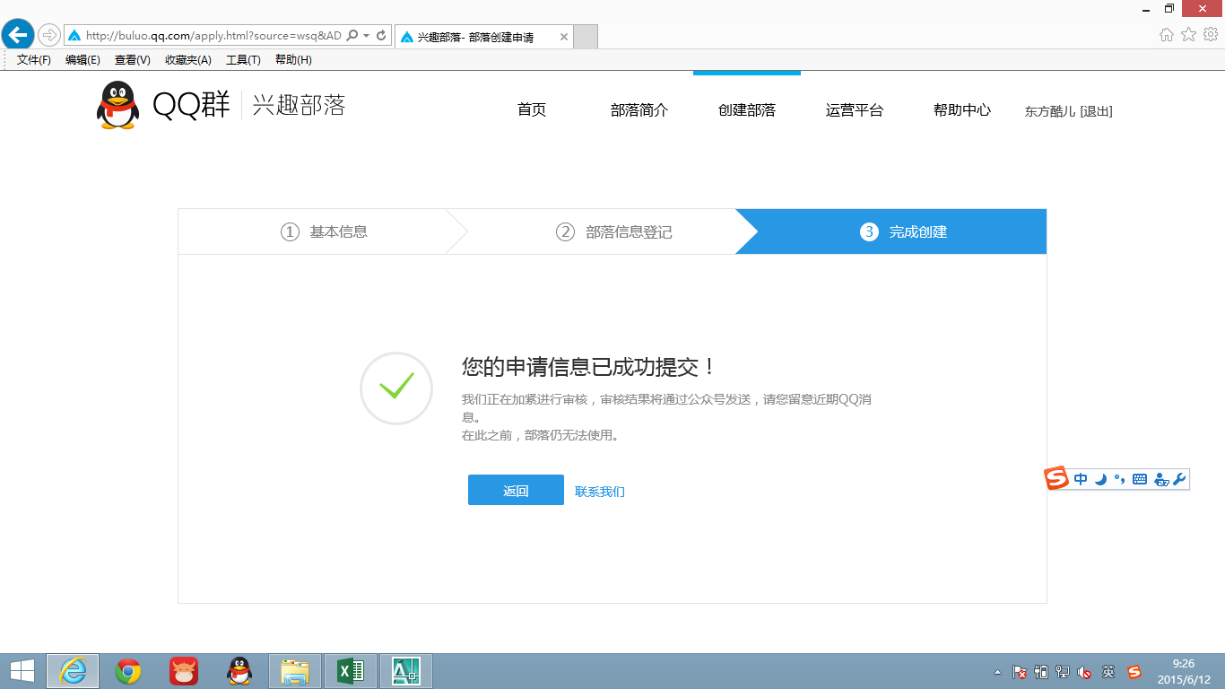Click the power plug tray icon

[x=1041, y=672]
